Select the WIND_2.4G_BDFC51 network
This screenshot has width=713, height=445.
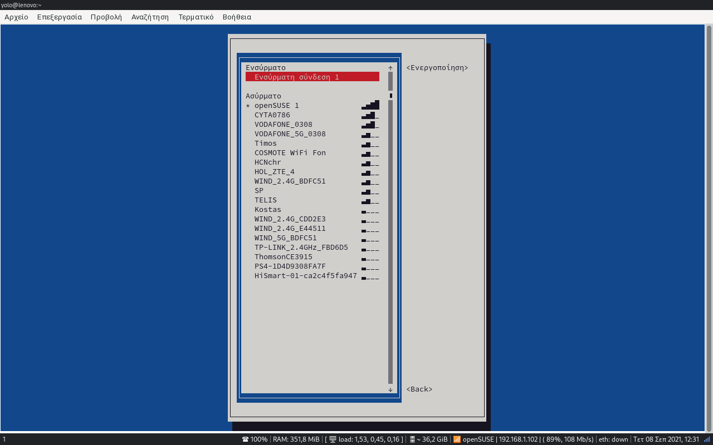coord(312,181)
